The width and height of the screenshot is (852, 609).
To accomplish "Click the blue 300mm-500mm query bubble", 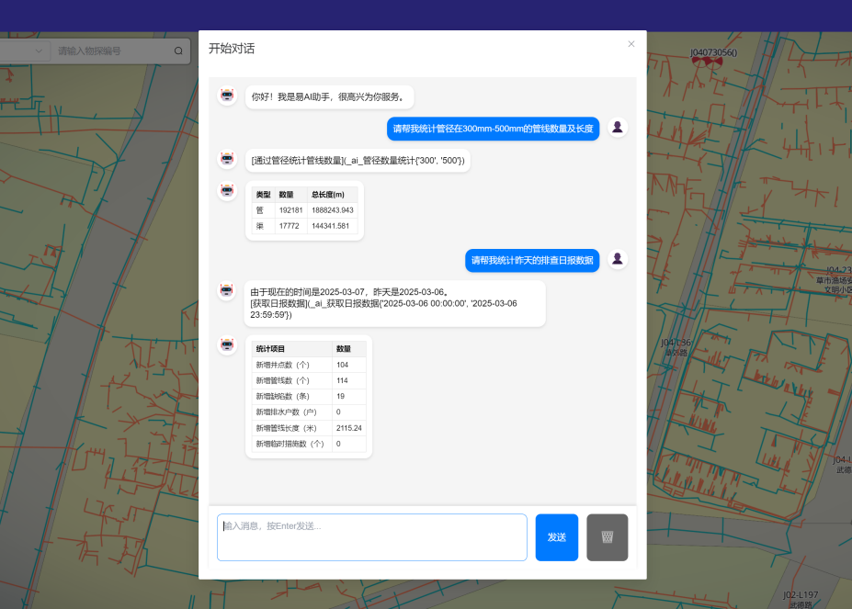I will pos(493,129).
